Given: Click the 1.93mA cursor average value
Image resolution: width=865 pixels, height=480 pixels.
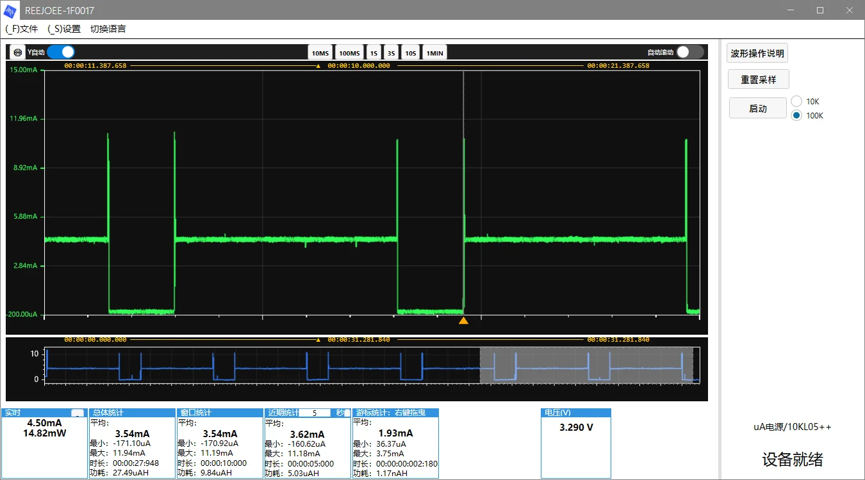Looking at the screenshot, I should pos(395,433).
